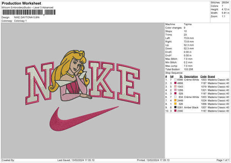The width and height of the screenshot is (231, 163).
Task: Select the Created By label
Action: click(x=8, y=160)
